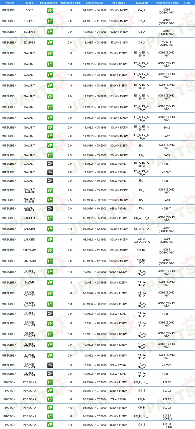Click the 04.1991 -> 11.1995 production years
This screenshot has width=195, height=429.
[95, 21]
